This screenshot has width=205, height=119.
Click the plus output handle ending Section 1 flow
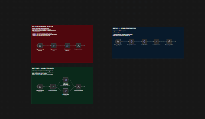(x=85, y=46)
